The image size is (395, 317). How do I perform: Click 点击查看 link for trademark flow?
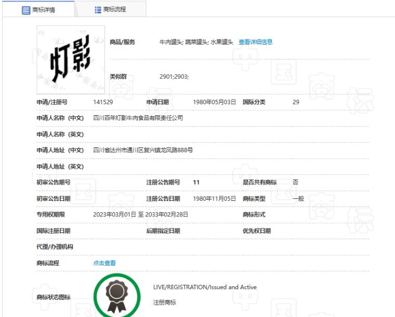[104, 263]
